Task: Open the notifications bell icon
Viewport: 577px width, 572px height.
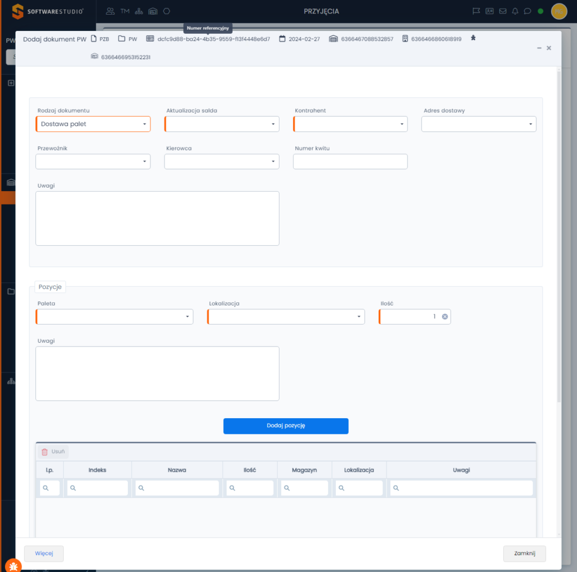Action: point(515,11)
